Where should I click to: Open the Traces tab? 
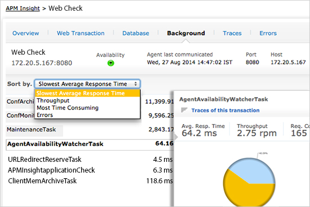coord(232,33)
